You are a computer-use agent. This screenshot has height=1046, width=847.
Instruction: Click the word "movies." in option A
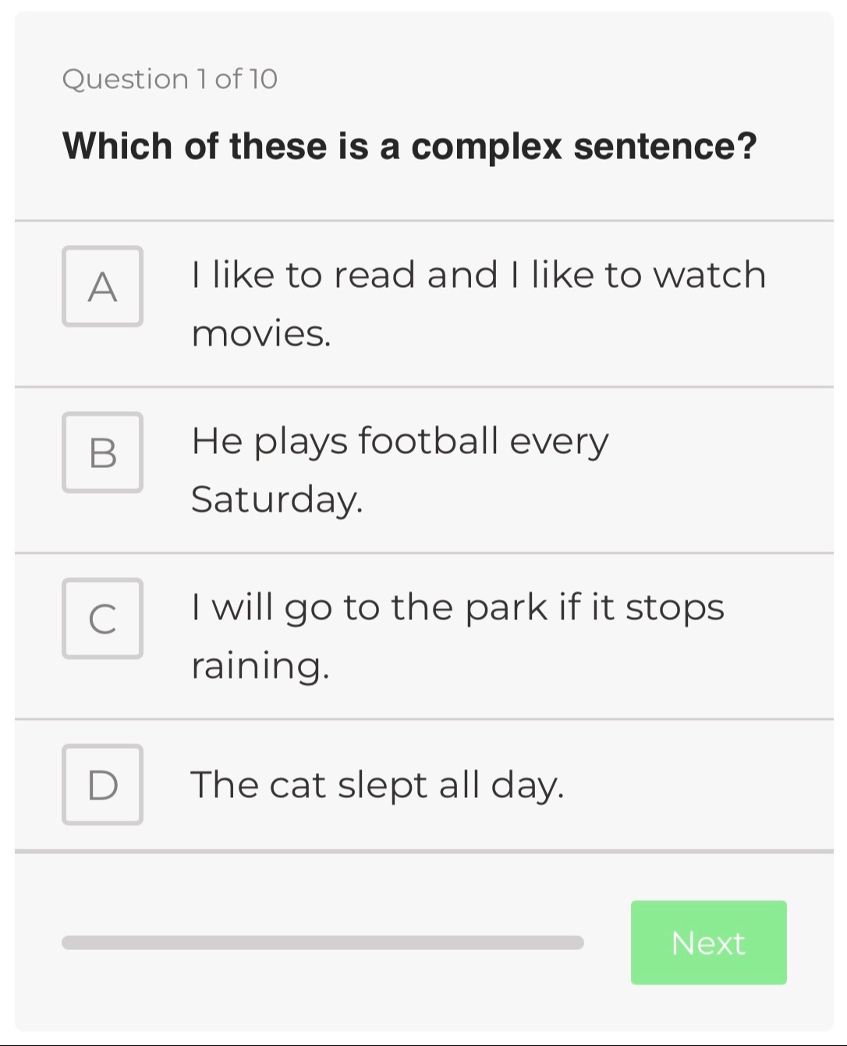pyautogui.click(x=261, y=334)
